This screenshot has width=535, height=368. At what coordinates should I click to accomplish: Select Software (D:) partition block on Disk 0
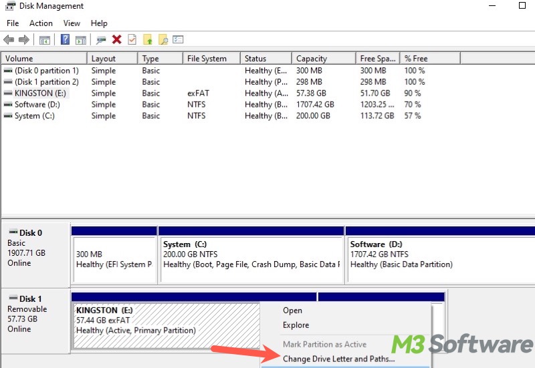click(438, 254)
